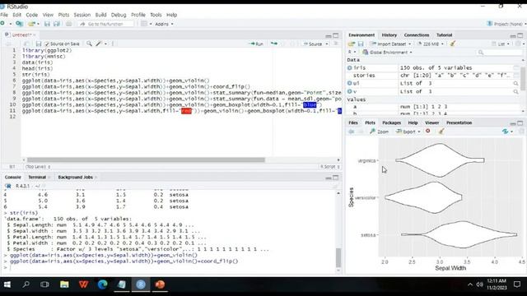Open taskbar Search magnifier
The height and width of the screenshot is (296, 527).
click(x=26, y=284)
